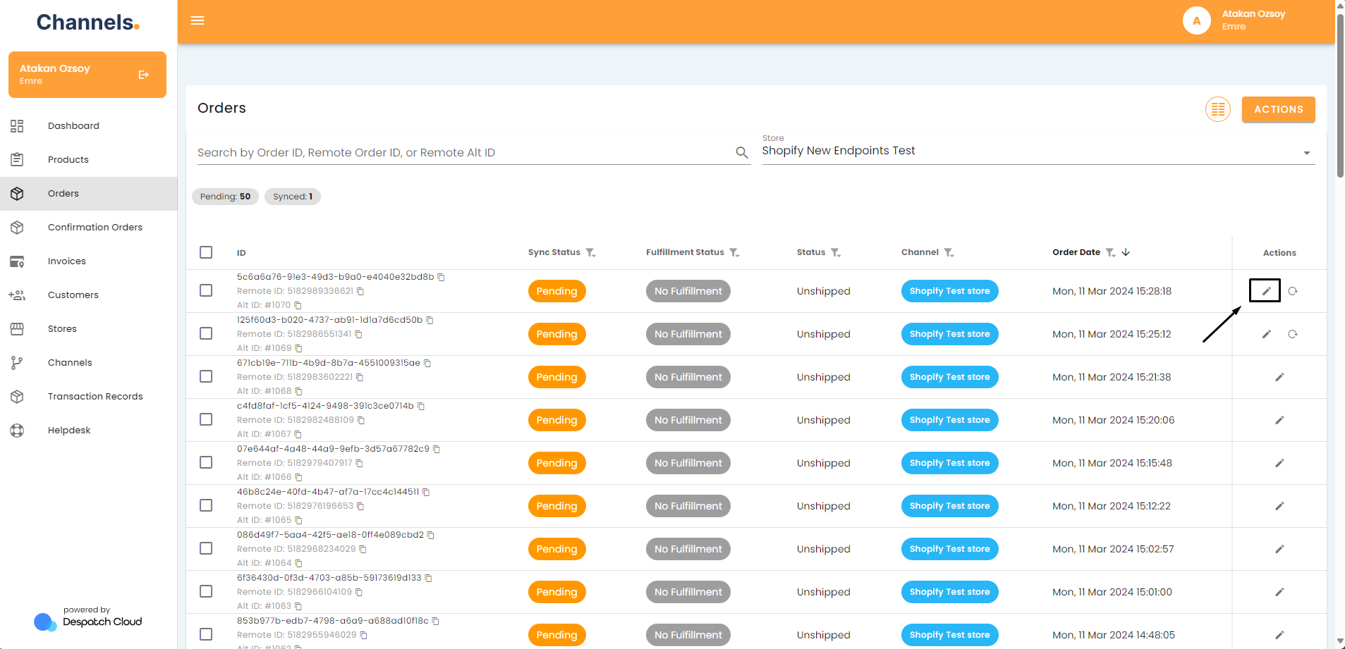Viewport: 1345px width, 649px height.
Task: Toggle the select-all orders checkbox
Action: coord(206,252)
